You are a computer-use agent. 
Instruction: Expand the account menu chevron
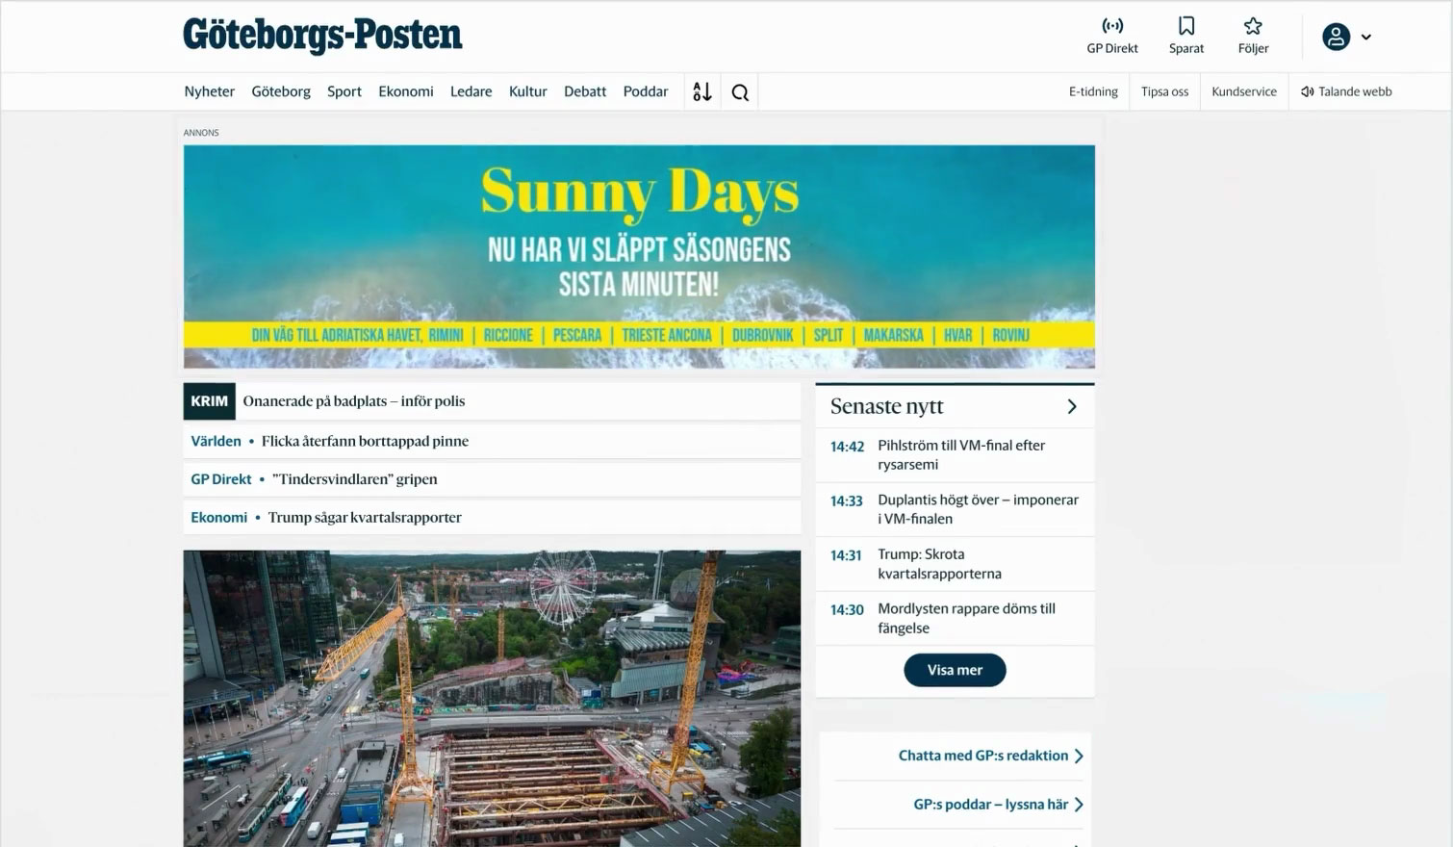click(x=1365, y=38)
